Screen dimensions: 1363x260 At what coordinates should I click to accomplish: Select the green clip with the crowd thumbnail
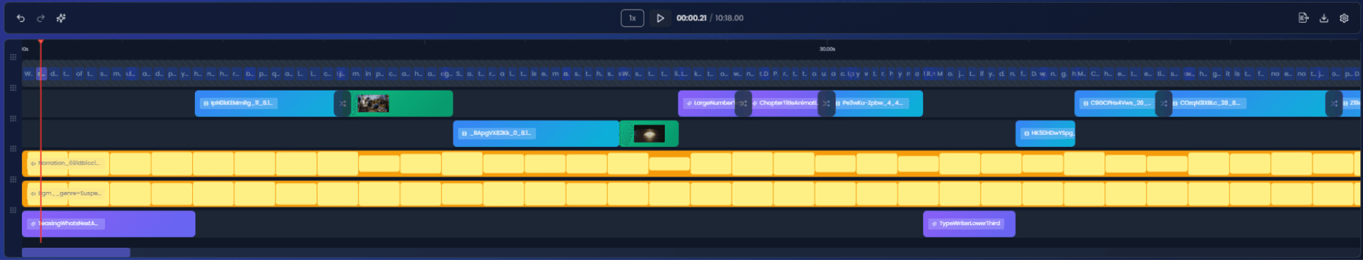[x=402, y=103]
